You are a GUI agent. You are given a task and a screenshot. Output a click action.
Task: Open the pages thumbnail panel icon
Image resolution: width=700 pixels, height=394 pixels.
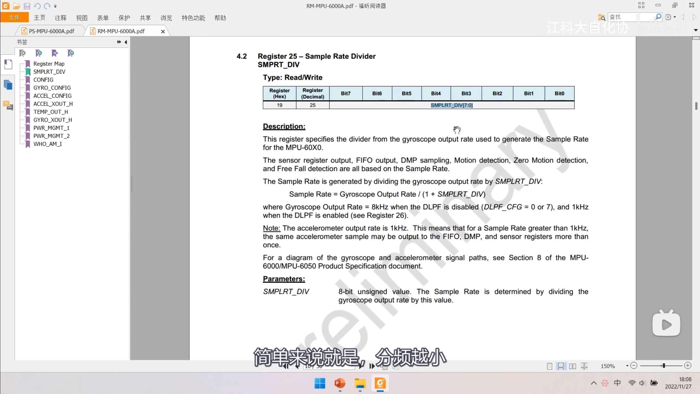pyautogui.click(x=8, y=85)
